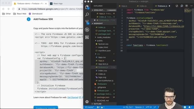Open the Other bookmarks folder
194x109 pixels.
coord(7,14)
